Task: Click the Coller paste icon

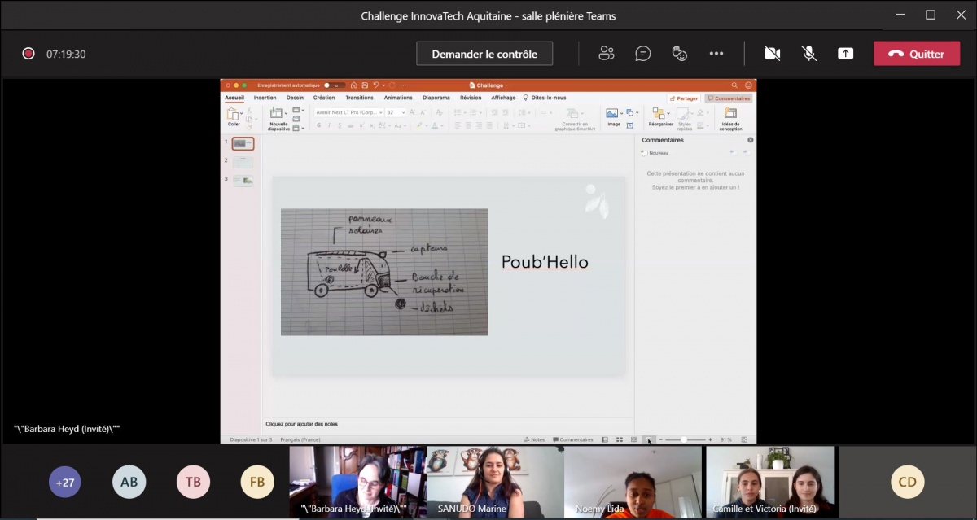Action: pos(234,115)
